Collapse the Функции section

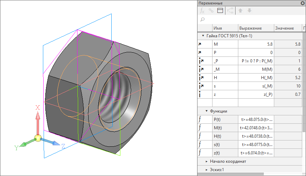[x=207, y=111]
